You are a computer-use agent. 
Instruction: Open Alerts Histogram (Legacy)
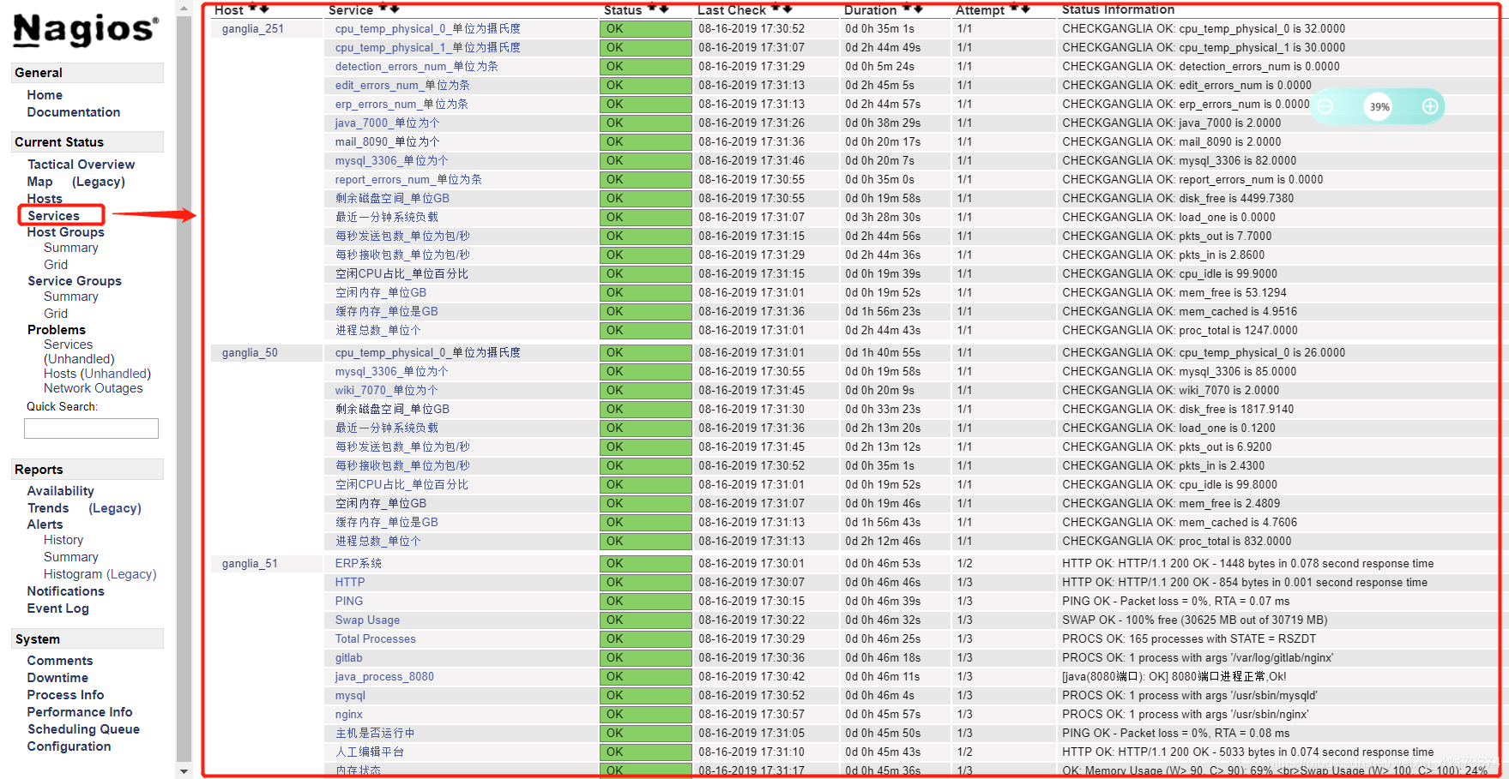100,574
